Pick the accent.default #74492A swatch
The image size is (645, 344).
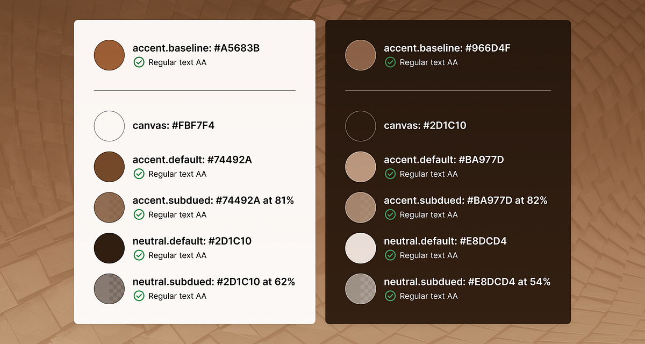(109, 167)
